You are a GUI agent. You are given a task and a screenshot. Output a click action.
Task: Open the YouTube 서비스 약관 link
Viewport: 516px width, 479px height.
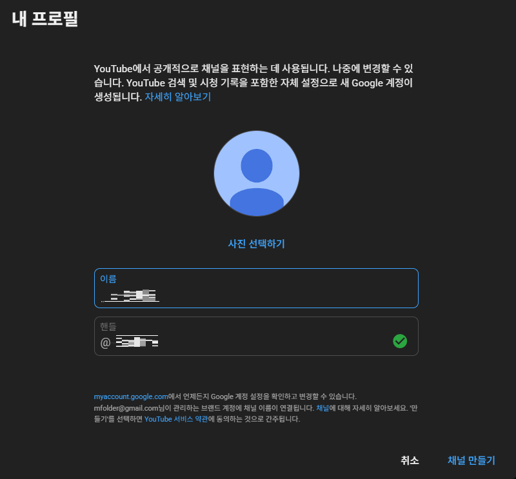[x=176, y=419]
